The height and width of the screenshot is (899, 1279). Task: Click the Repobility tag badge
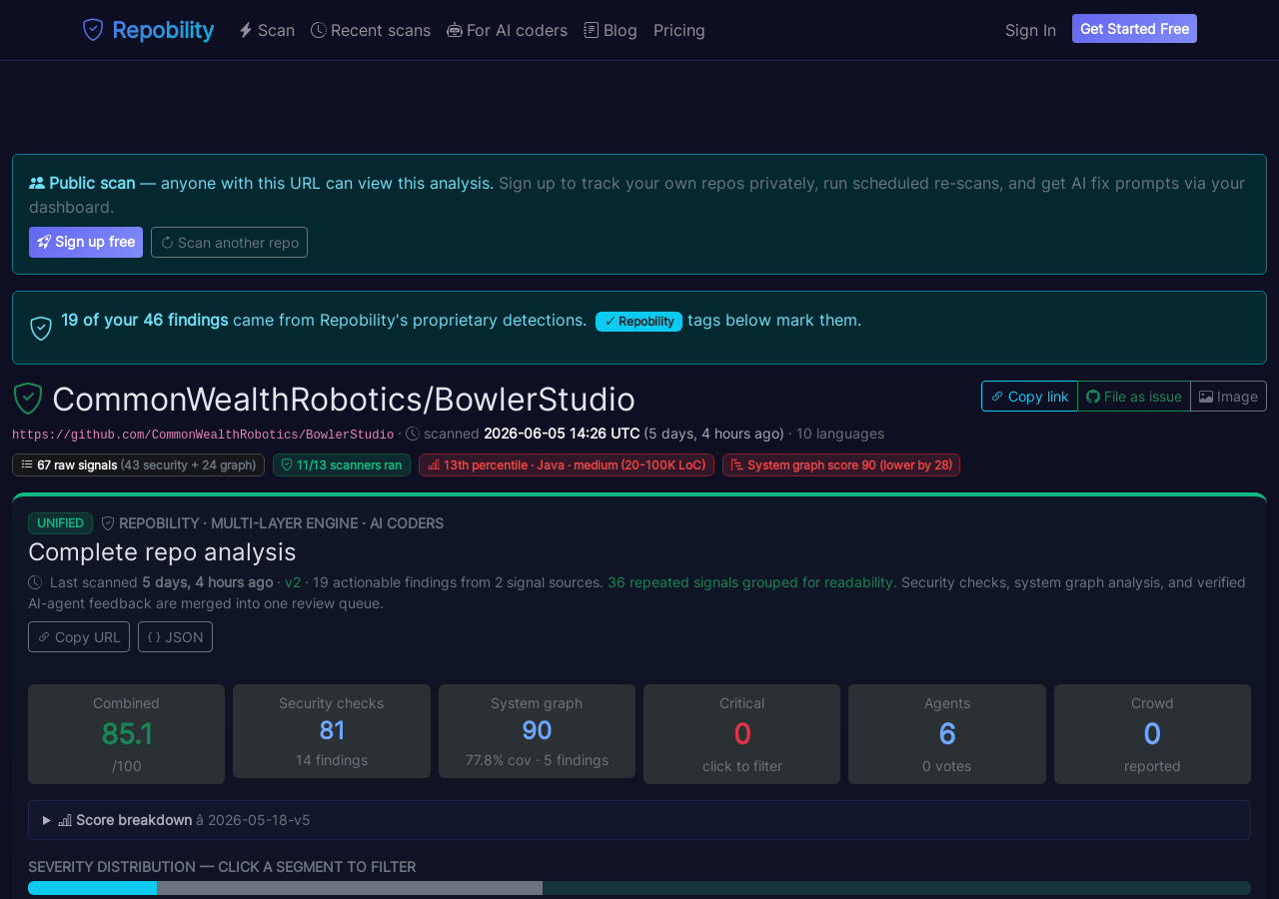coord(639,322)
